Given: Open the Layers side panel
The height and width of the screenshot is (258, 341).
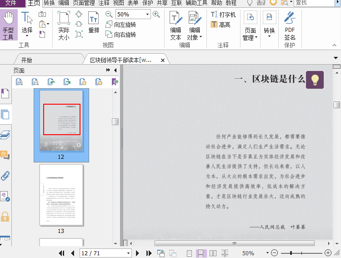Looking at the screenshot, I should [5, 135].
